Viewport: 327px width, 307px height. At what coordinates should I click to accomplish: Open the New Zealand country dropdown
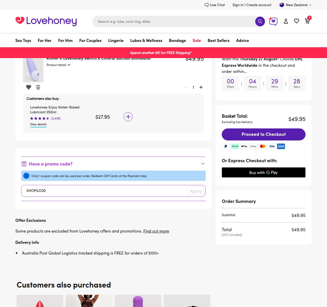point(295,5)
